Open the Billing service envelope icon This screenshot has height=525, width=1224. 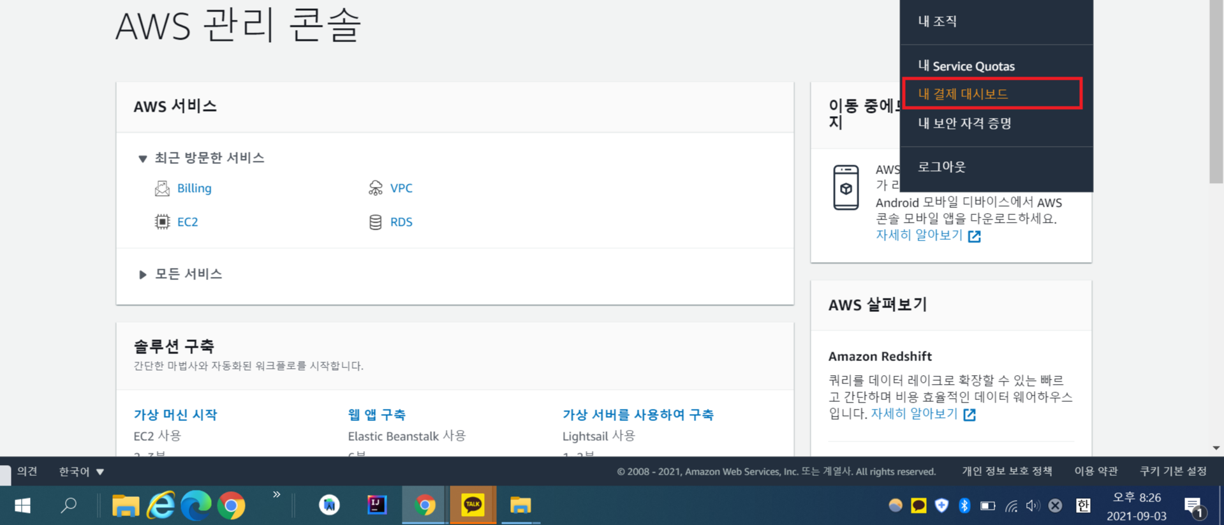(x=162, y=188)
